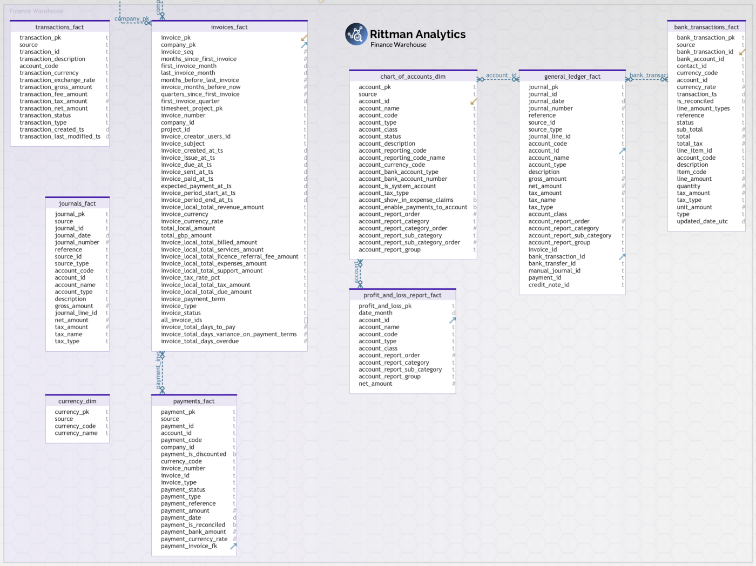Screen dimensions: 756x566
Task: Select the journals_fact table header
Action: (77, 203)
